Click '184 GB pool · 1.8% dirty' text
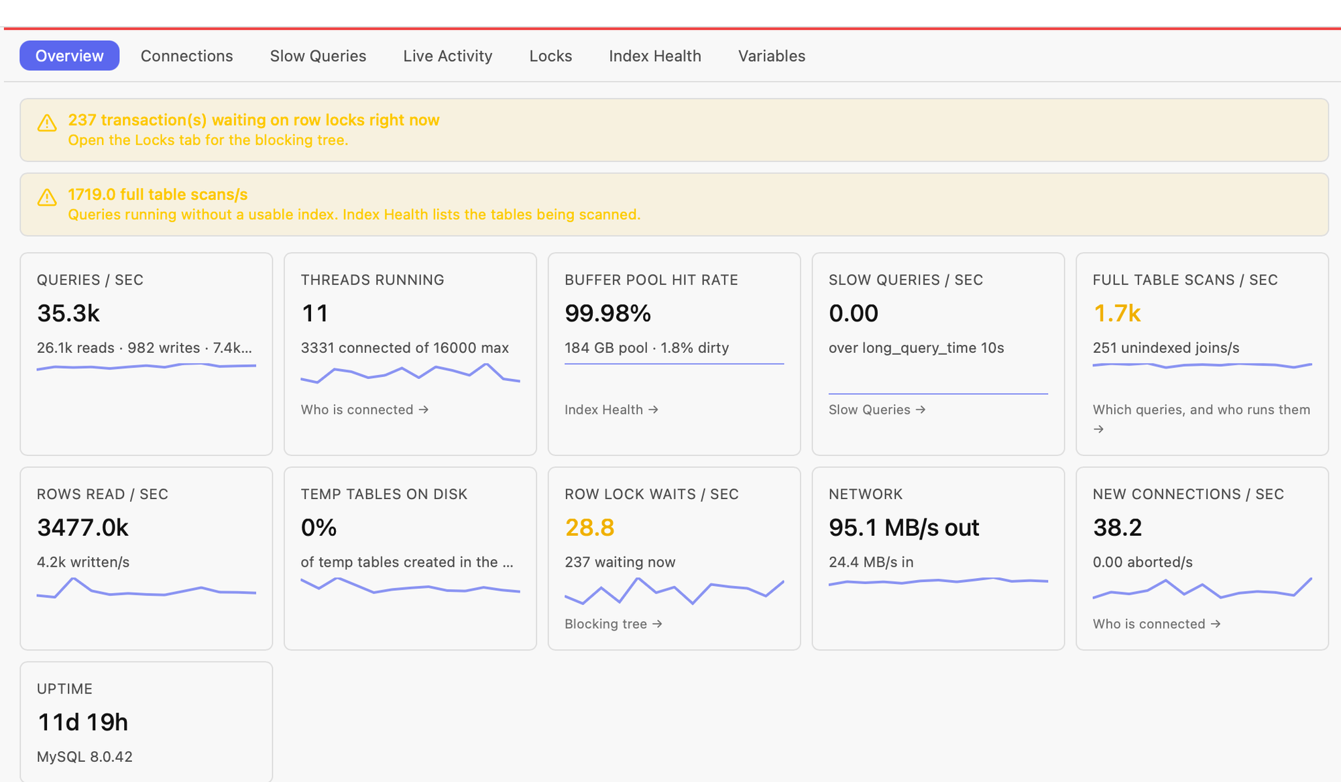1341x782 pixels. click(646, 347)
